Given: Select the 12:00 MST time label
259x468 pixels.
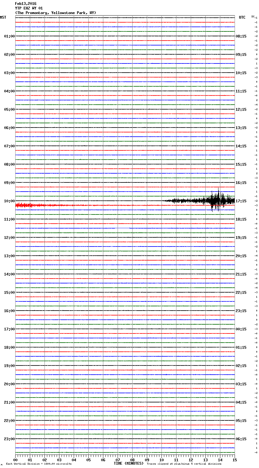Looking at the screenshot, I should 9,238.
